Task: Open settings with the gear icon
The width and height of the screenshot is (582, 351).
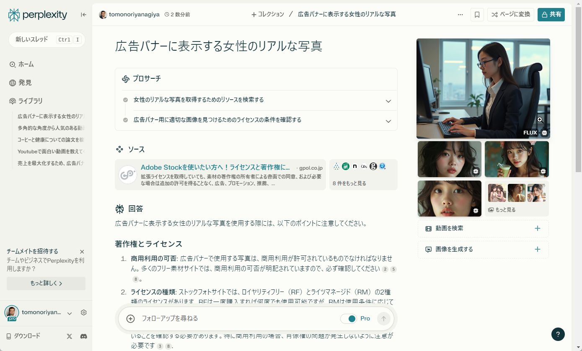Action: 83,312
